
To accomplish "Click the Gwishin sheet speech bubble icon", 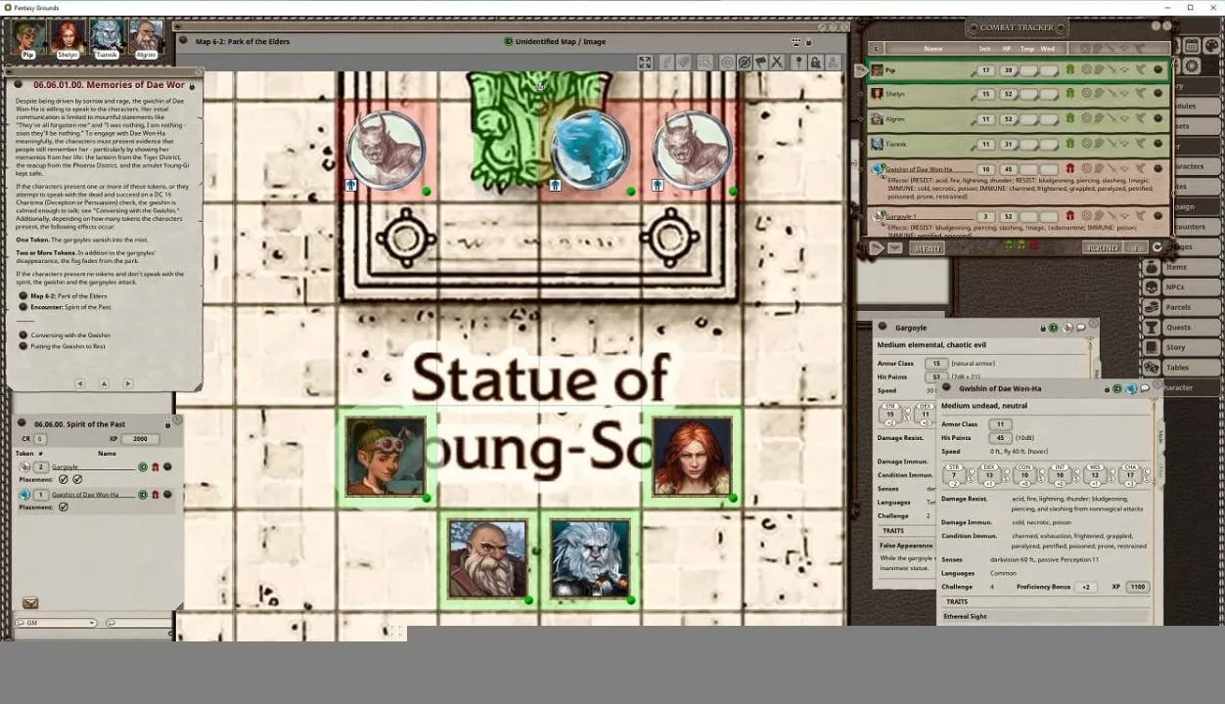I will (1144, 389).
